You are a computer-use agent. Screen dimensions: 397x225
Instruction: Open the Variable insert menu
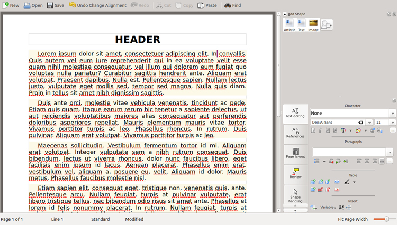coord(328,208)
